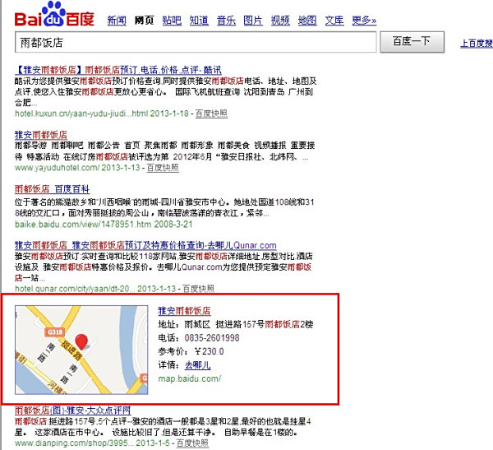Open the 雅安雨都饭店 official site result

pos(41,135)
